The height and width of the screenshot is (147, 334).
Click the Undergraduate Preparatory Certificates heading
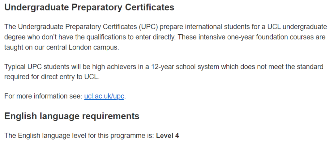tap(89, 7)
